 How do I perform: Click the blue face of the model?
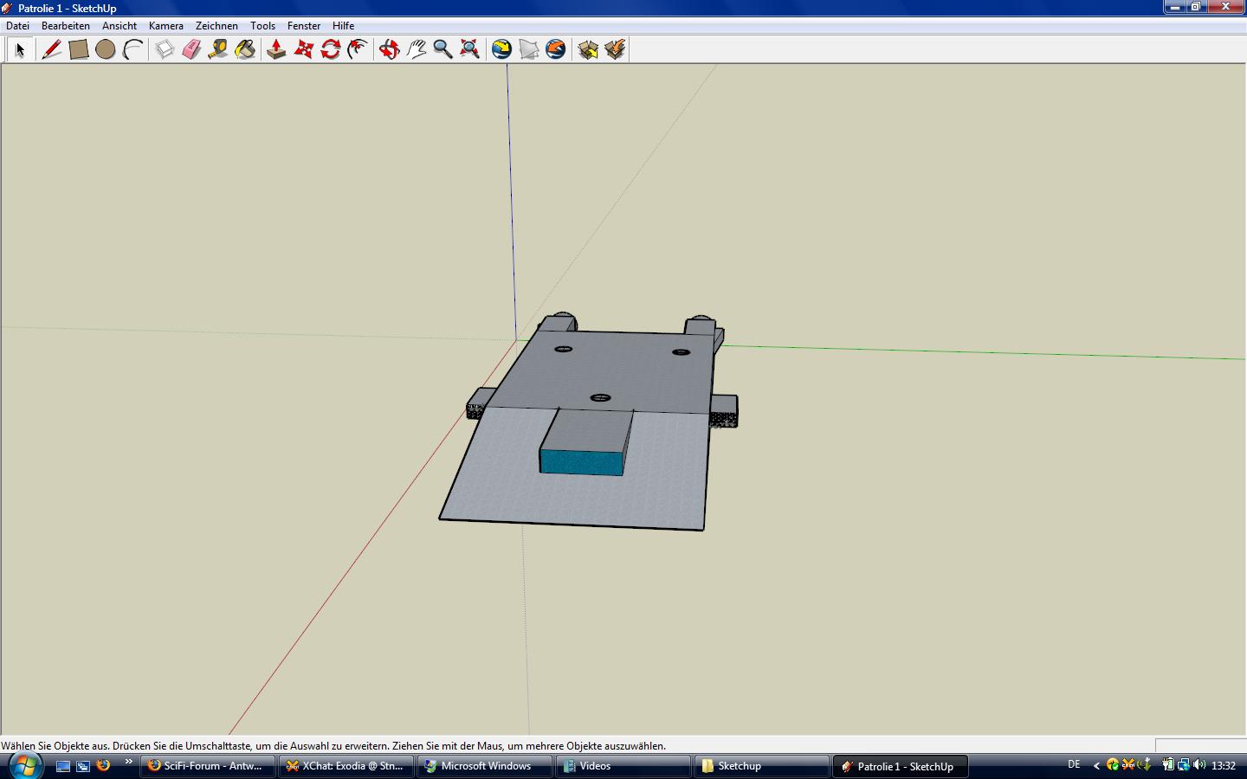(x=581, y=461)
